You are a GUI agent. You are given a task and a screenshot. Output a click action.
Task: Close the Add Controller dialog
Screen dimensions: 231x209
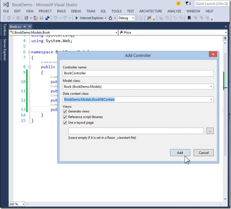pos(213,54)
